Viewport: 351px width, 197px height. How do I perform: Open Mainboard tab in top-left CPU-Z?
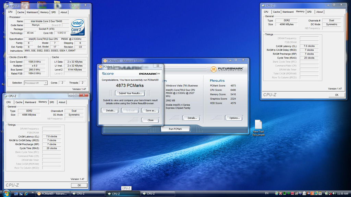(x=32, y=12)
